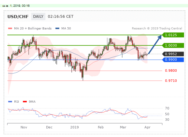Click the RSI legend swatch

tap(10, 102)
